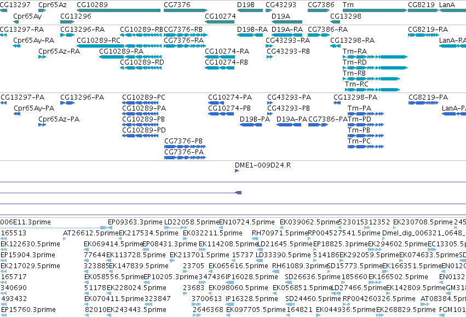Image resolution: width=466 pixels, height=318 pixels.
Task: Select the Trn-RA transcript
Action: pos(375,57)
